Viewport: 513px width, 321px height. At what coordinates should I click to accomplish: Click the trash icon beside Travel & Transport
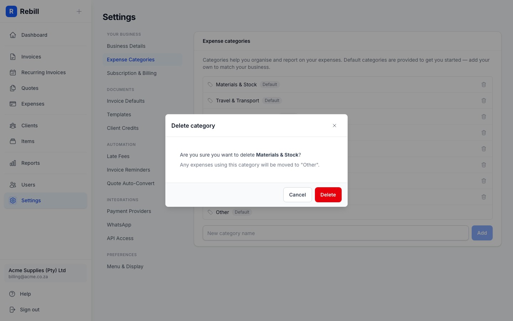(x=483, y=101)
